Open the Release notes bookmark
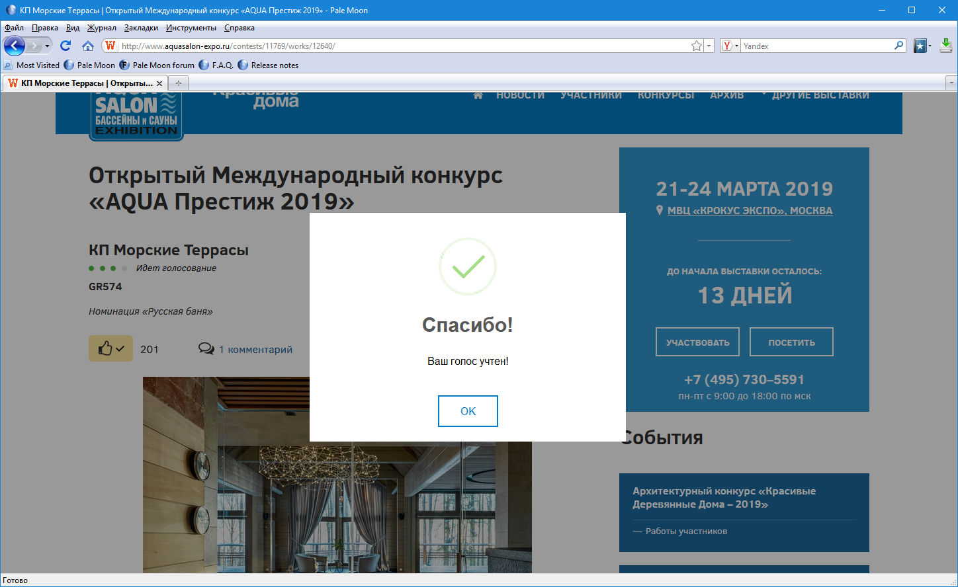Screen dimensions: 958x587 pos(269,65)
